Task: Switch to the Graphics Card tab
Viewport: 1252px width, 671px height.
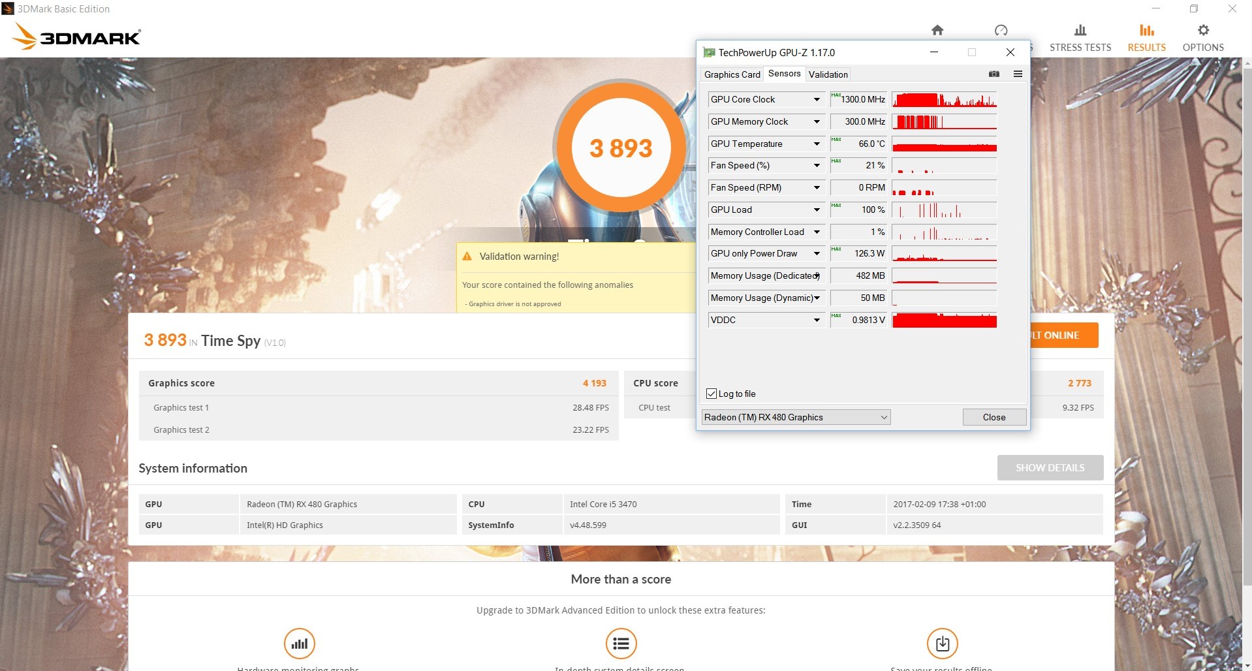Action: pos(732,74)
